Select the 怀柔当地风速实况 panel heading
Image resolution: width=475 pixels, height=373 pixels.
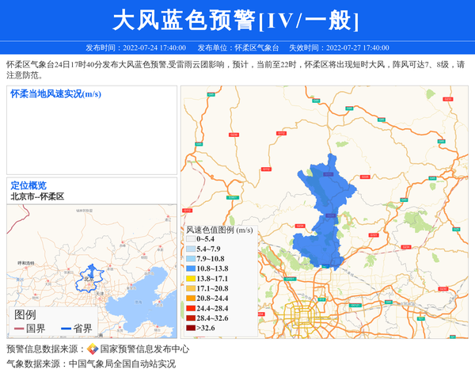55,94
